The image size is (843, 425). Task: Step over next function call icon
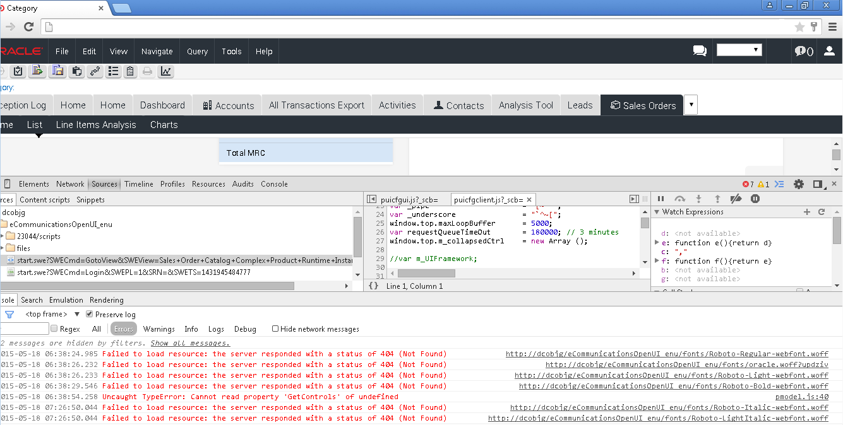pyautogui.click(x=680, y=199)
